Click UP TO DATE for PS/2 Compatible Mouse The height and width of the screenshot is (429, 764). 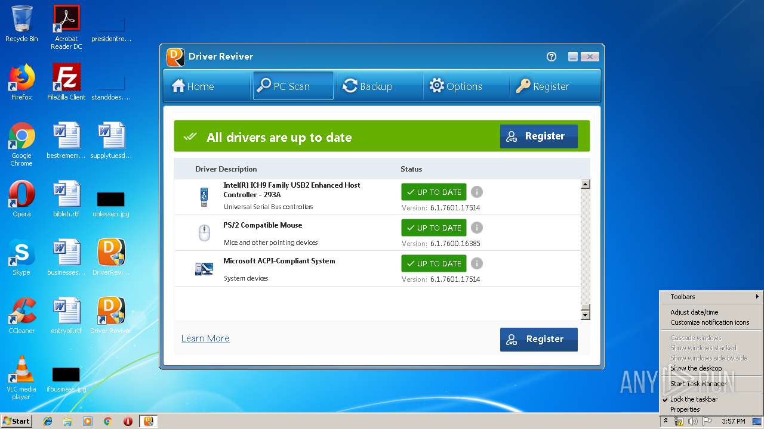click(x=434, y=228)
